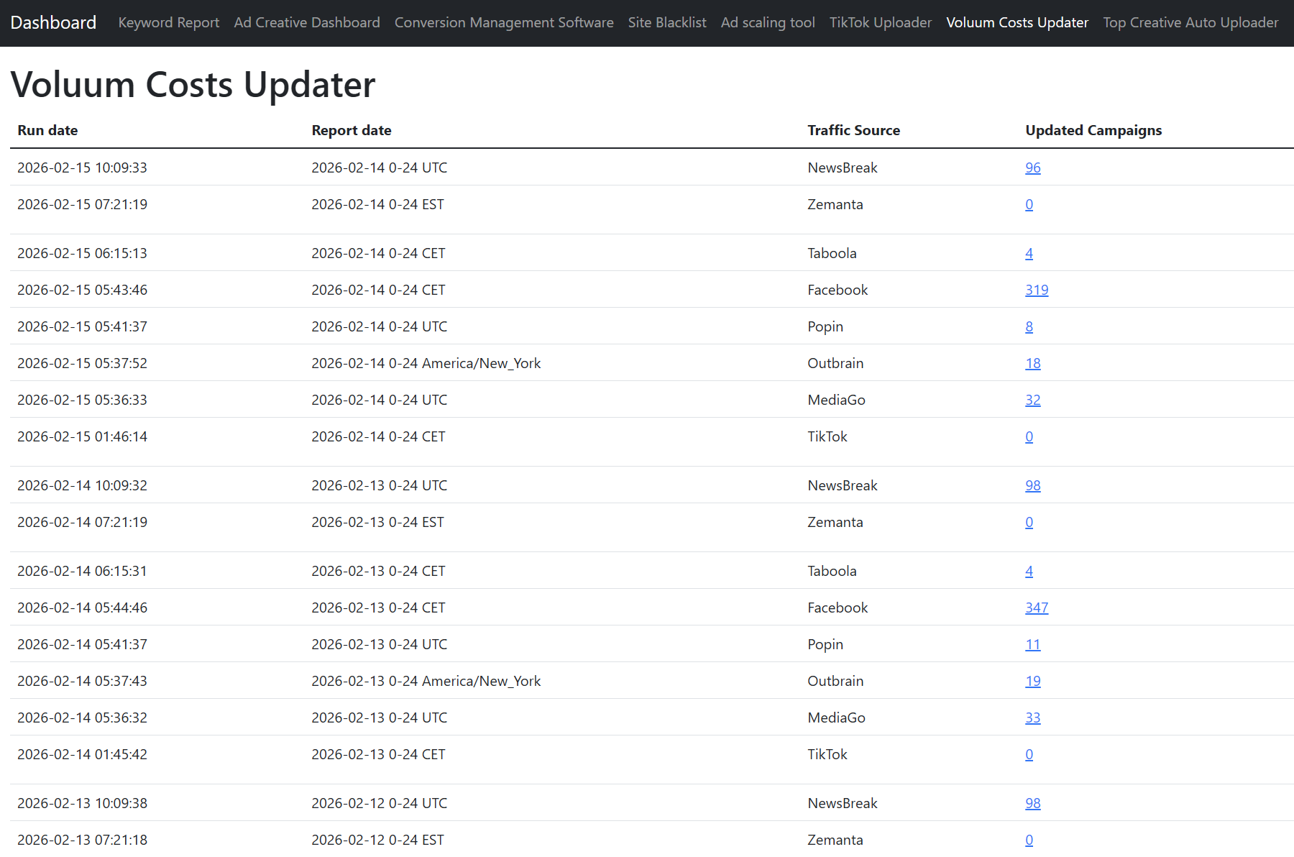Check the 4 Taboola campaigns from 2026-02-15

pos(1029,253)
